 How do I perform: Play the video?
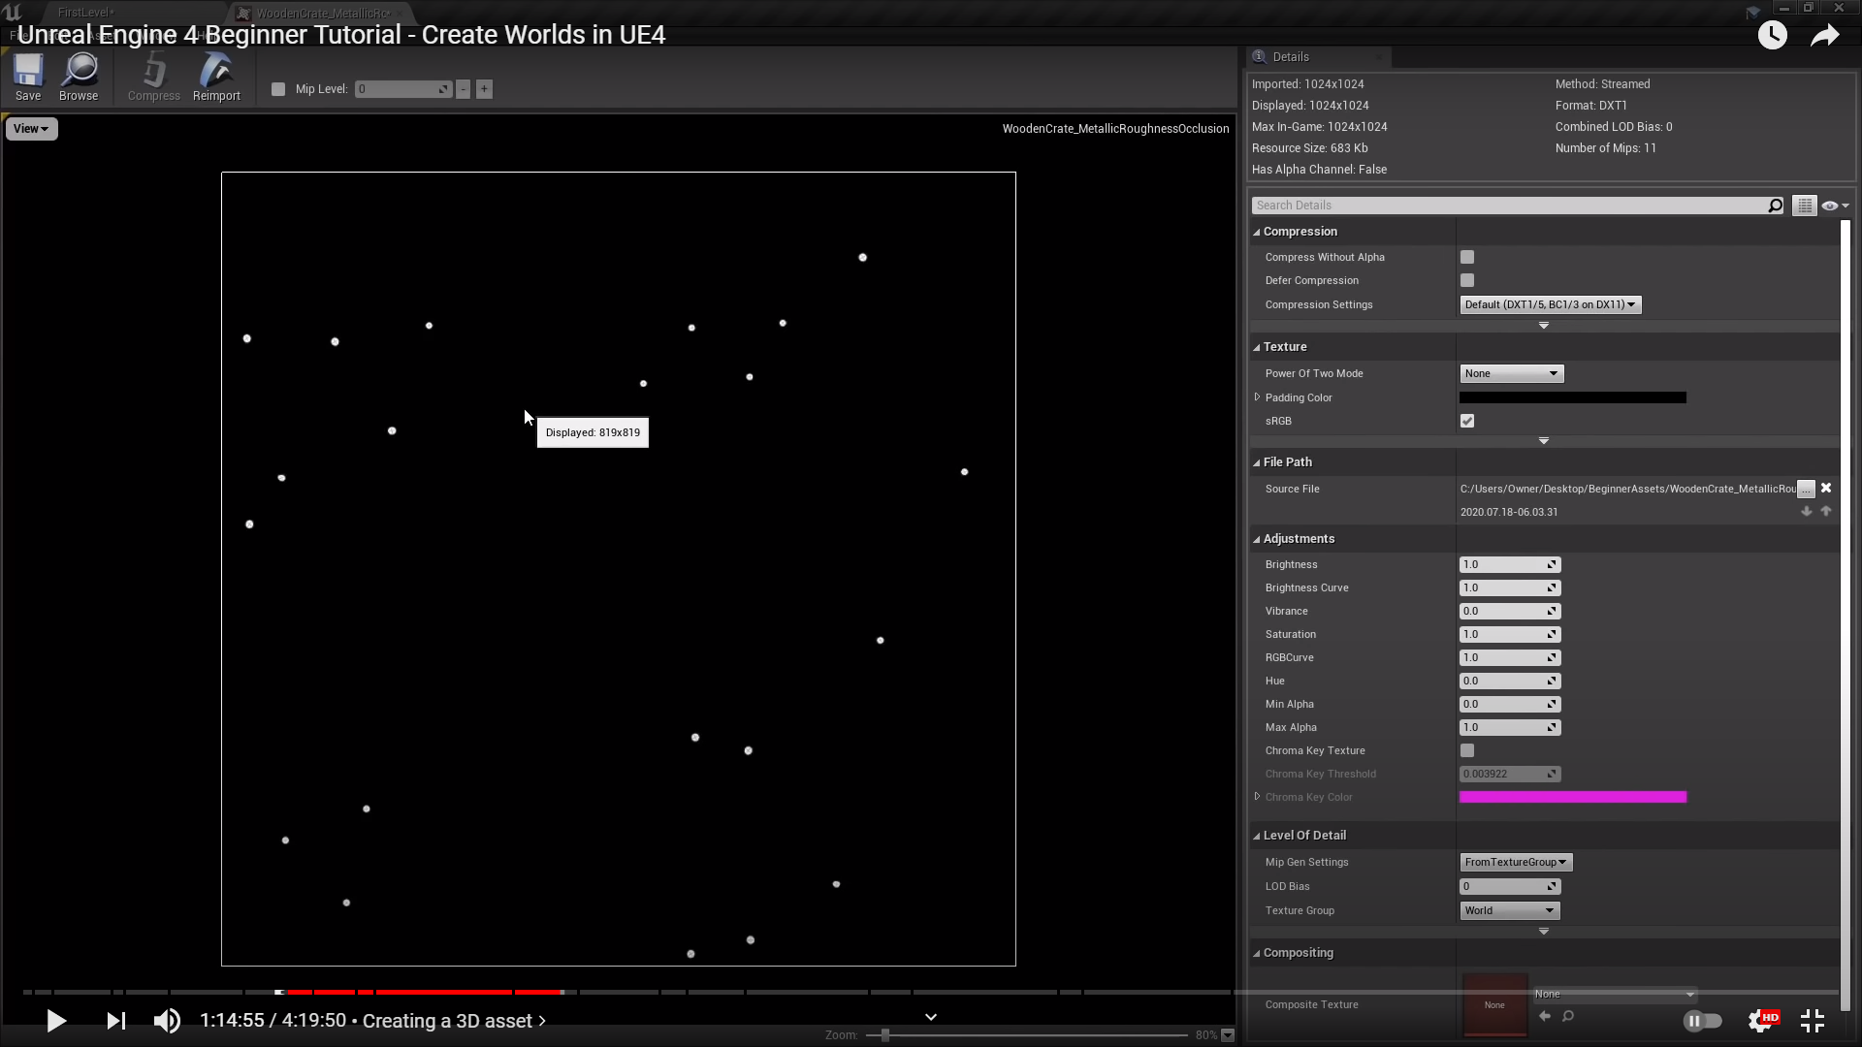(56, 1021)
